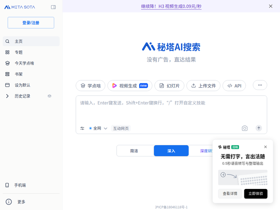
Task: Click 立即体验 in the popup
Action: [x=256, y=194]
